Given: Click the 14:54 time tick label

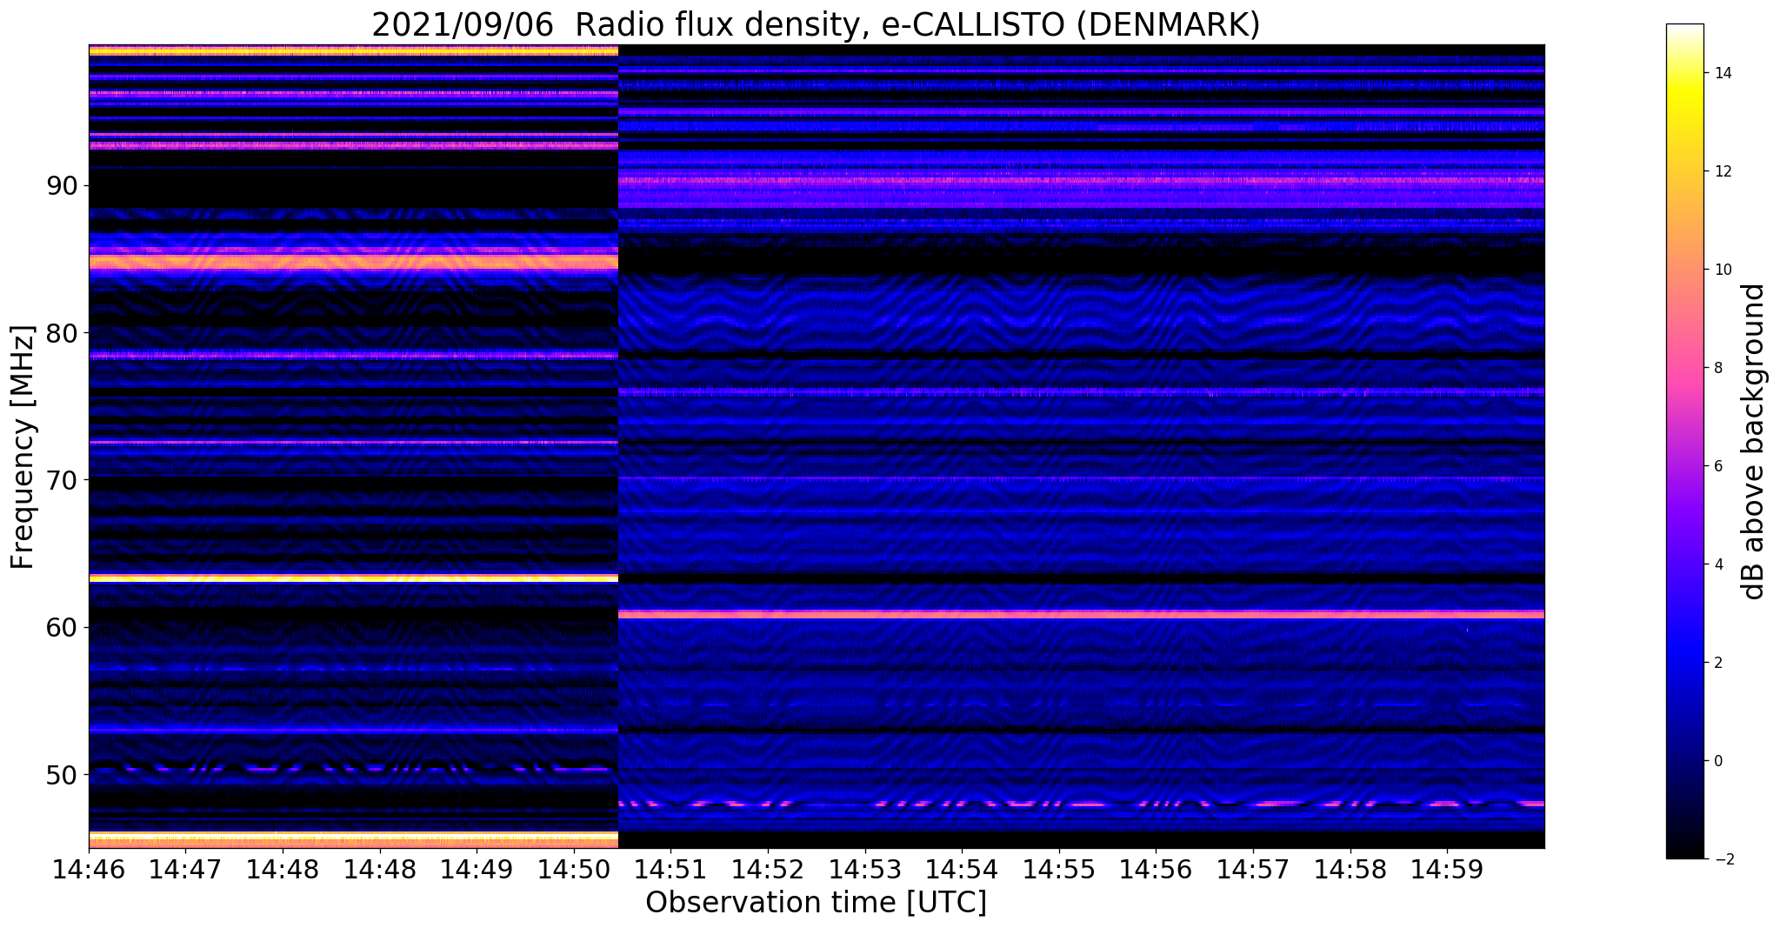Looking at the screenshot, I should 962,870.
